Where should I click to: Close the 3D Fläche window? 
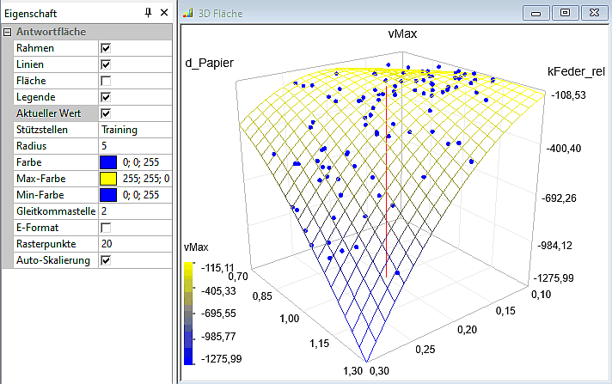594,13
